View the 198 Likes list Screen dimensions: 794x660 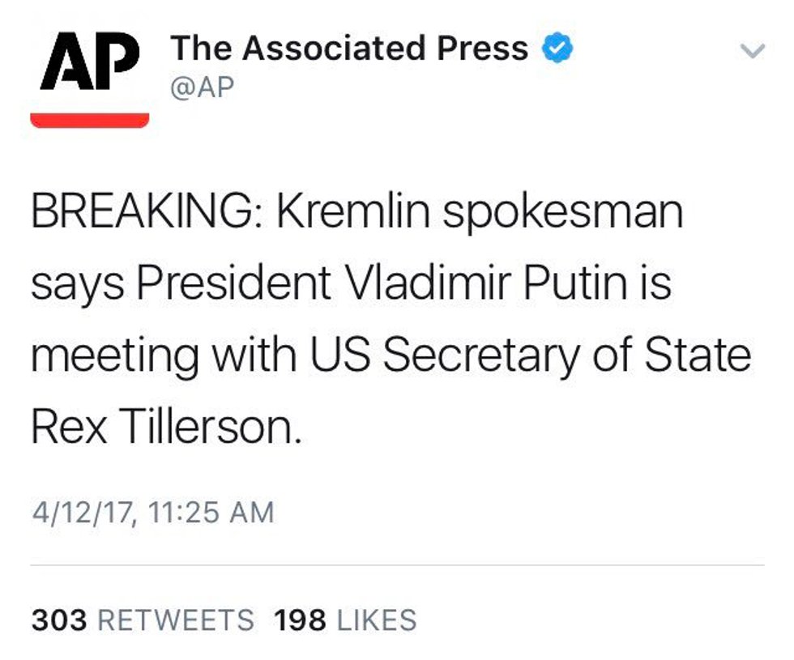pos(345,620)
